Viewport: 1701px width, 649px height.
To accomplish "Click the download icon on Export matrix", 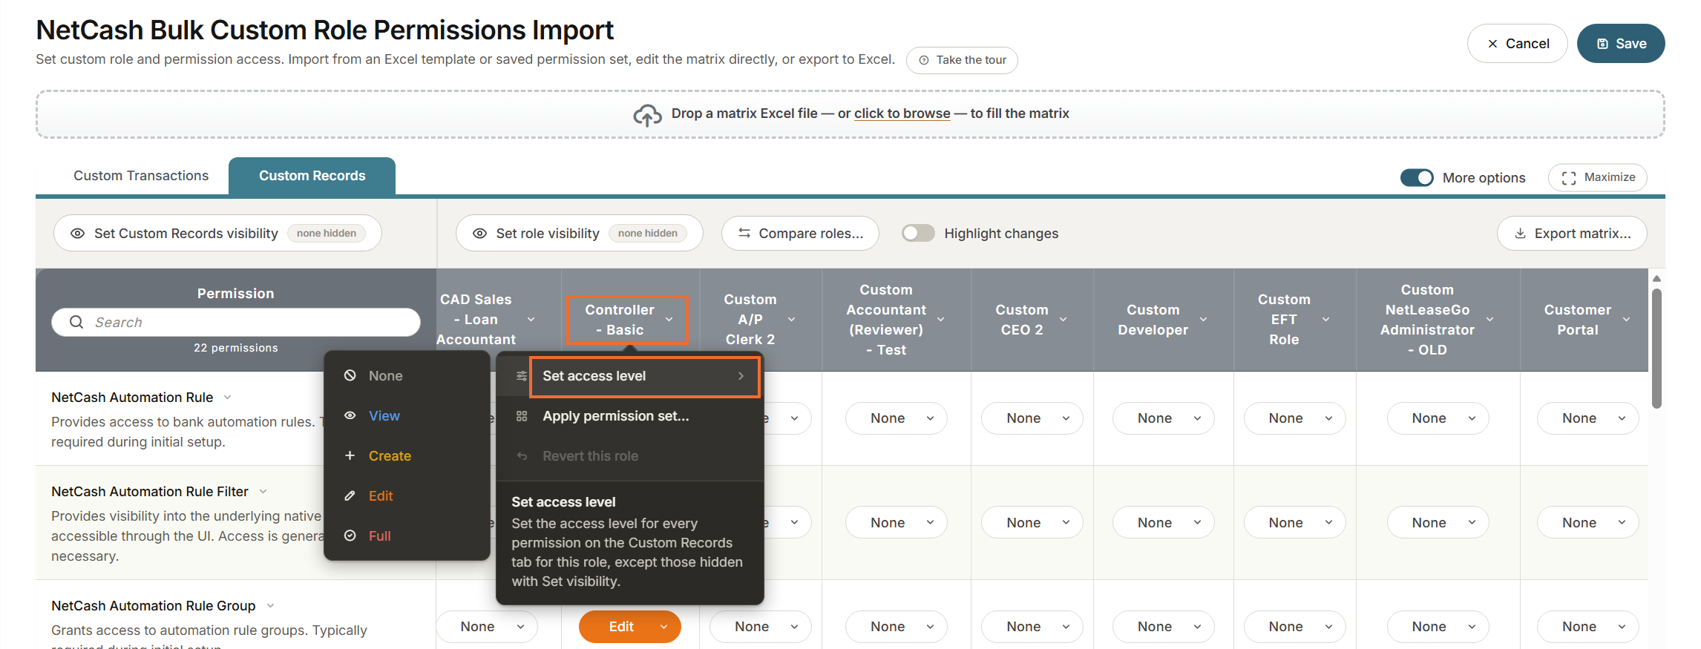I will [1520, 234].
